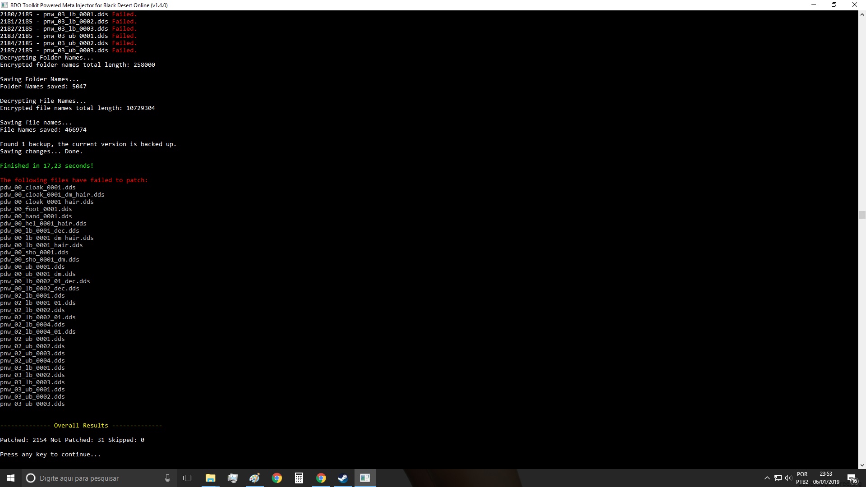Click the Cortana search box
This screenshot has height=487, width=866.
(x=90, y=478)
